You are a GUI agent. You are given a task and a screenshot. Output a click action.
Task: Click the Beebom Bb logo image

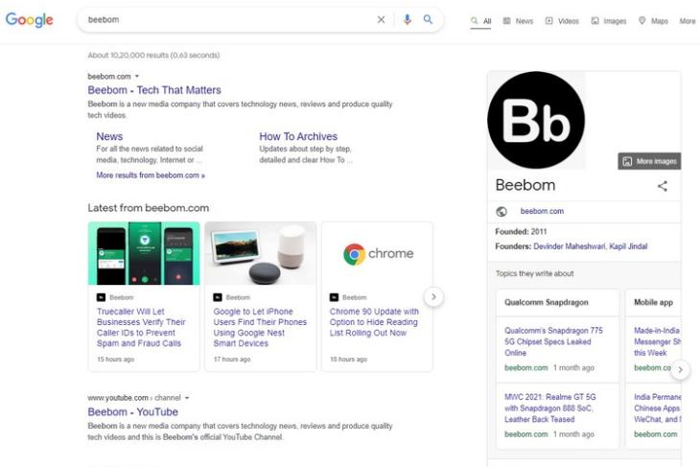click(x=536, y=120)
